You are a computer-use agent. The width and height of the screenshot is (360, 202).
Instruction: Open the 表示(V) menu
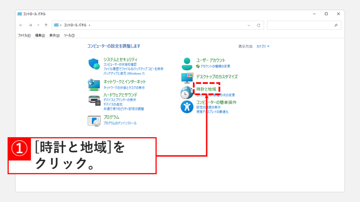(54, 35)
